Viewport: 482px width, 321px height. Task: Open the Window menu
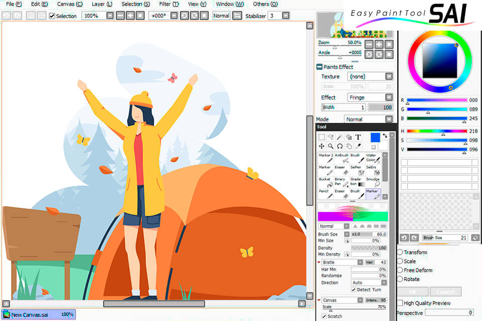229,4
